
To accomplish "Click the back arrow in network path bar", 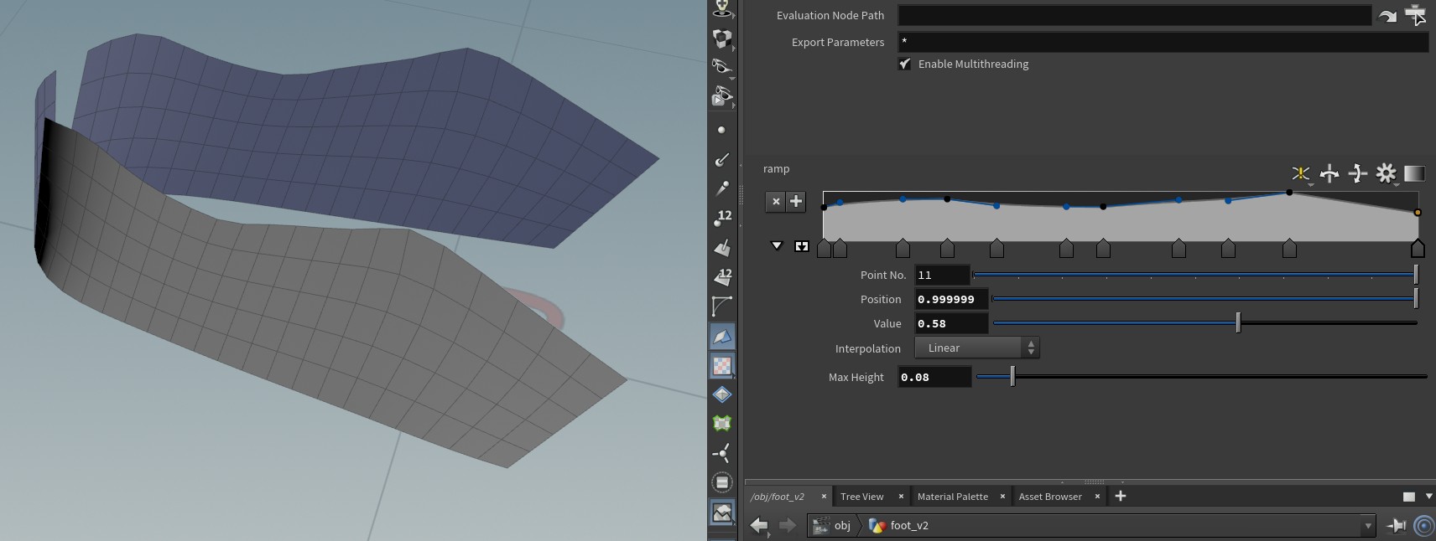I will (759, 525).
